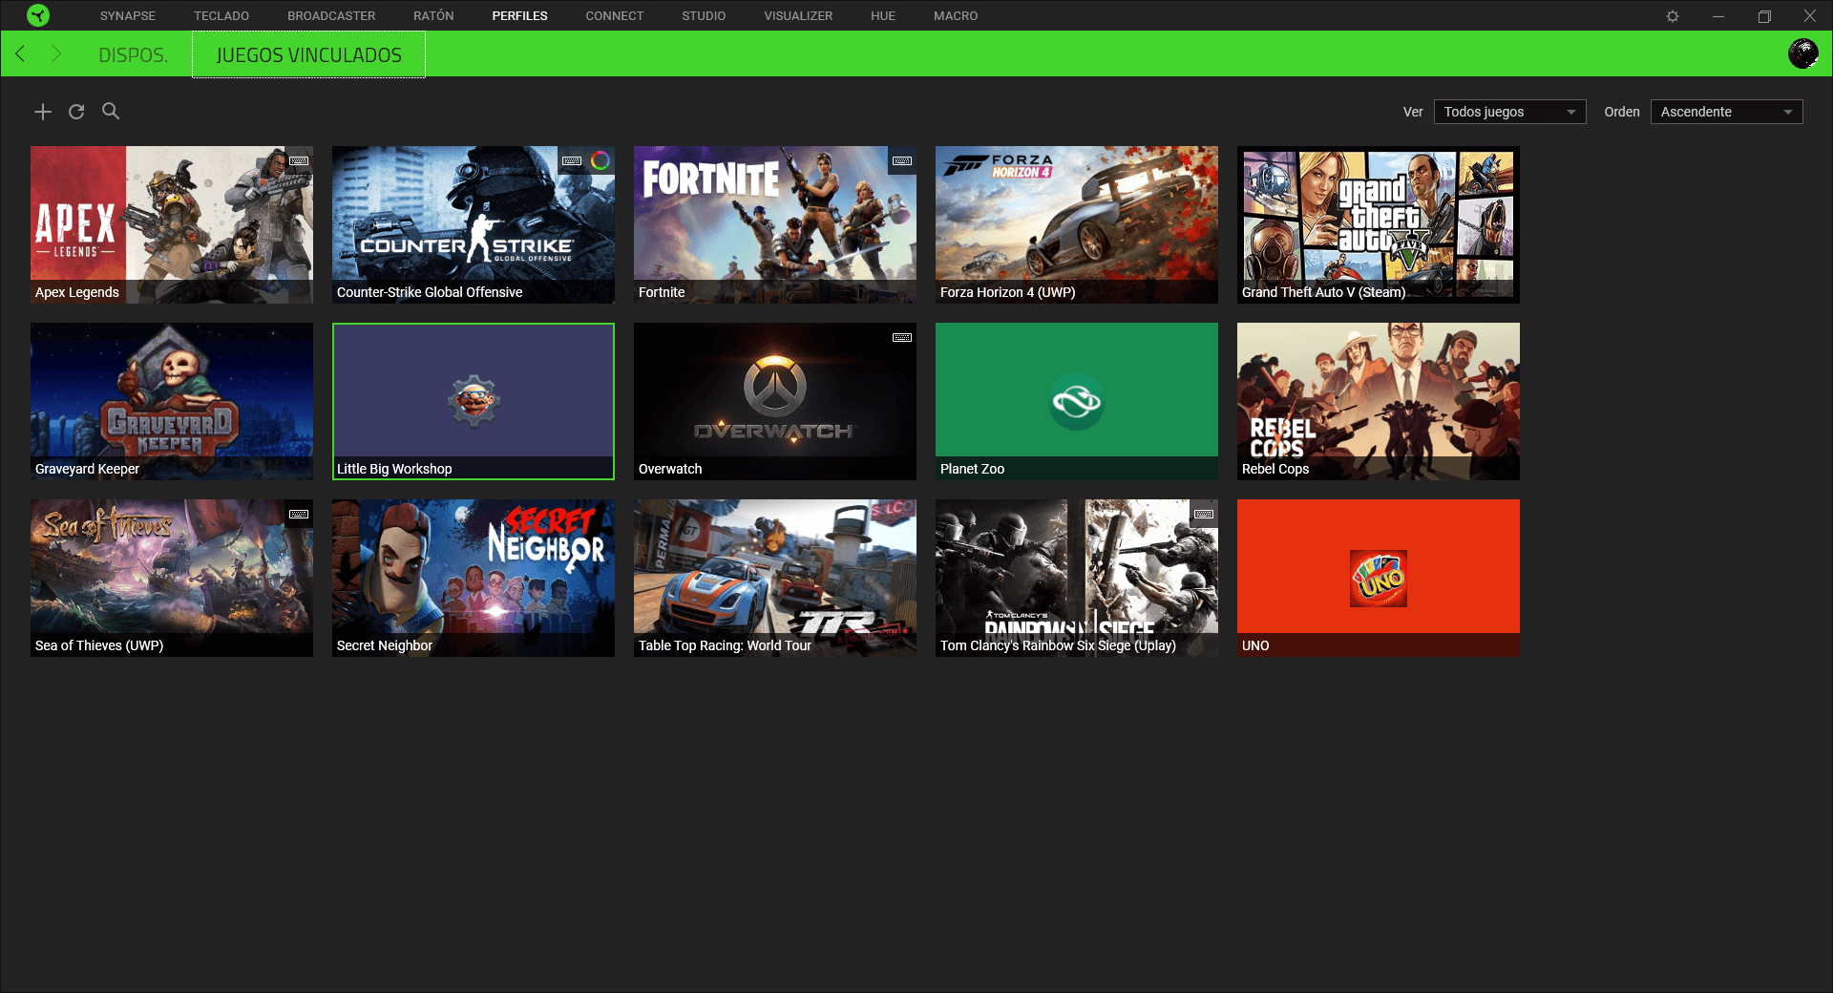Switch to the RATÓN tab

pos(433,16)
